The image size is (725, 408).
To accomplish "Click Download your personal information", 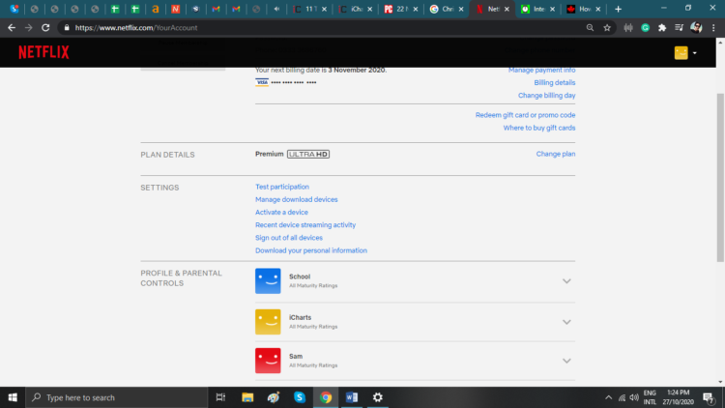I will [311, 250].
